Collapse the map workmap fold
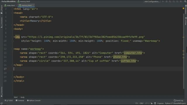Screen dimensions: 187x105 point(13,49)
